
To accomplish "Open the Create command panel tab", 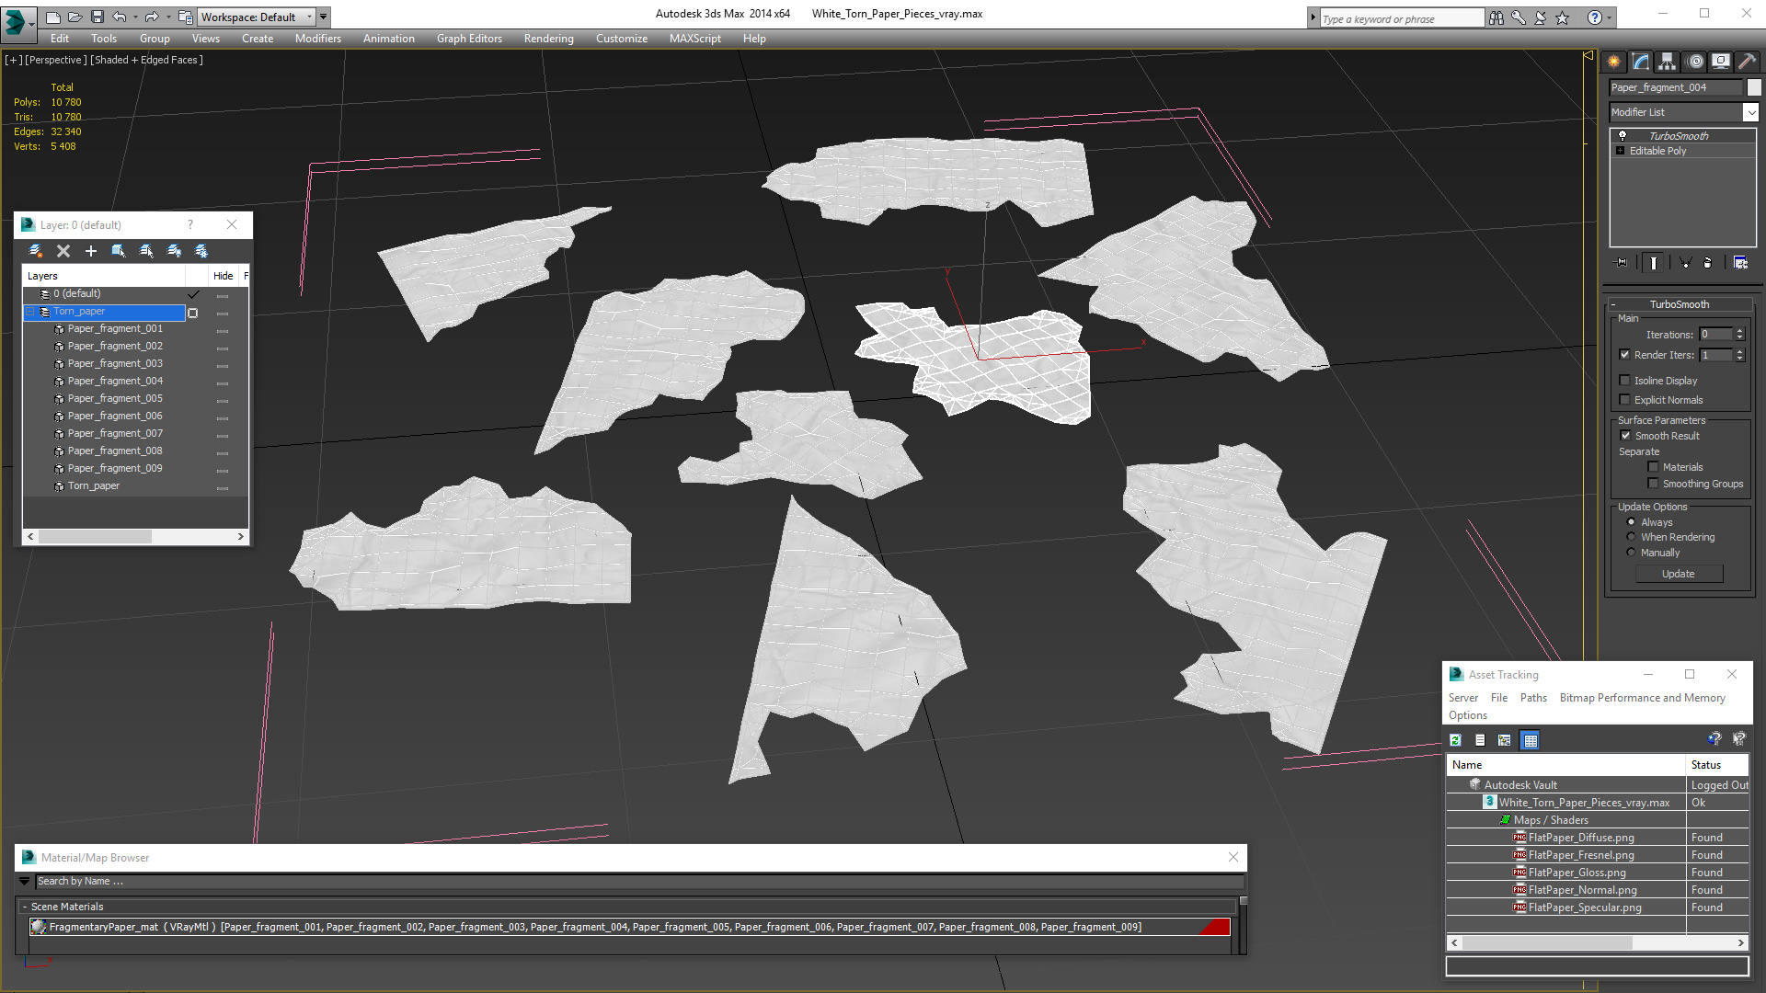I will [x=1614, y=62].
